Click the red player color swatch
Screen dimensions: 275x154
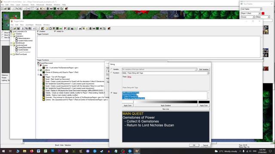coord(263,13)
